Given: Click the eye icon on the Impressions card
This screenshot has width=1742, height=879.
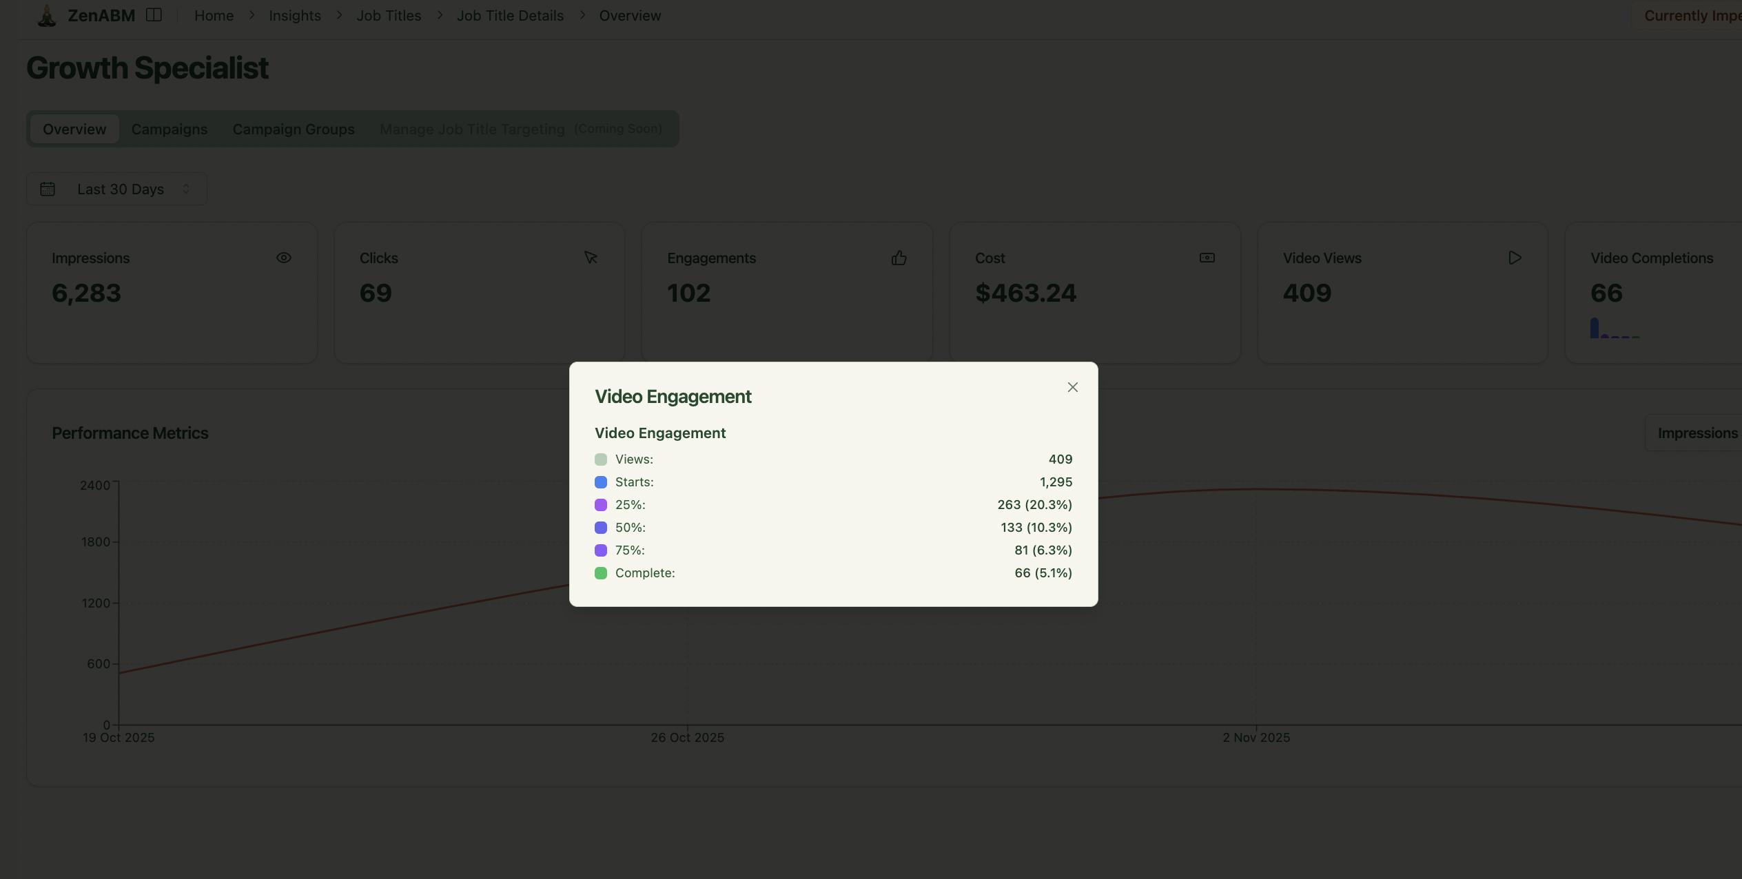Looking at the screenshot, I should click(x=284, y=258).
